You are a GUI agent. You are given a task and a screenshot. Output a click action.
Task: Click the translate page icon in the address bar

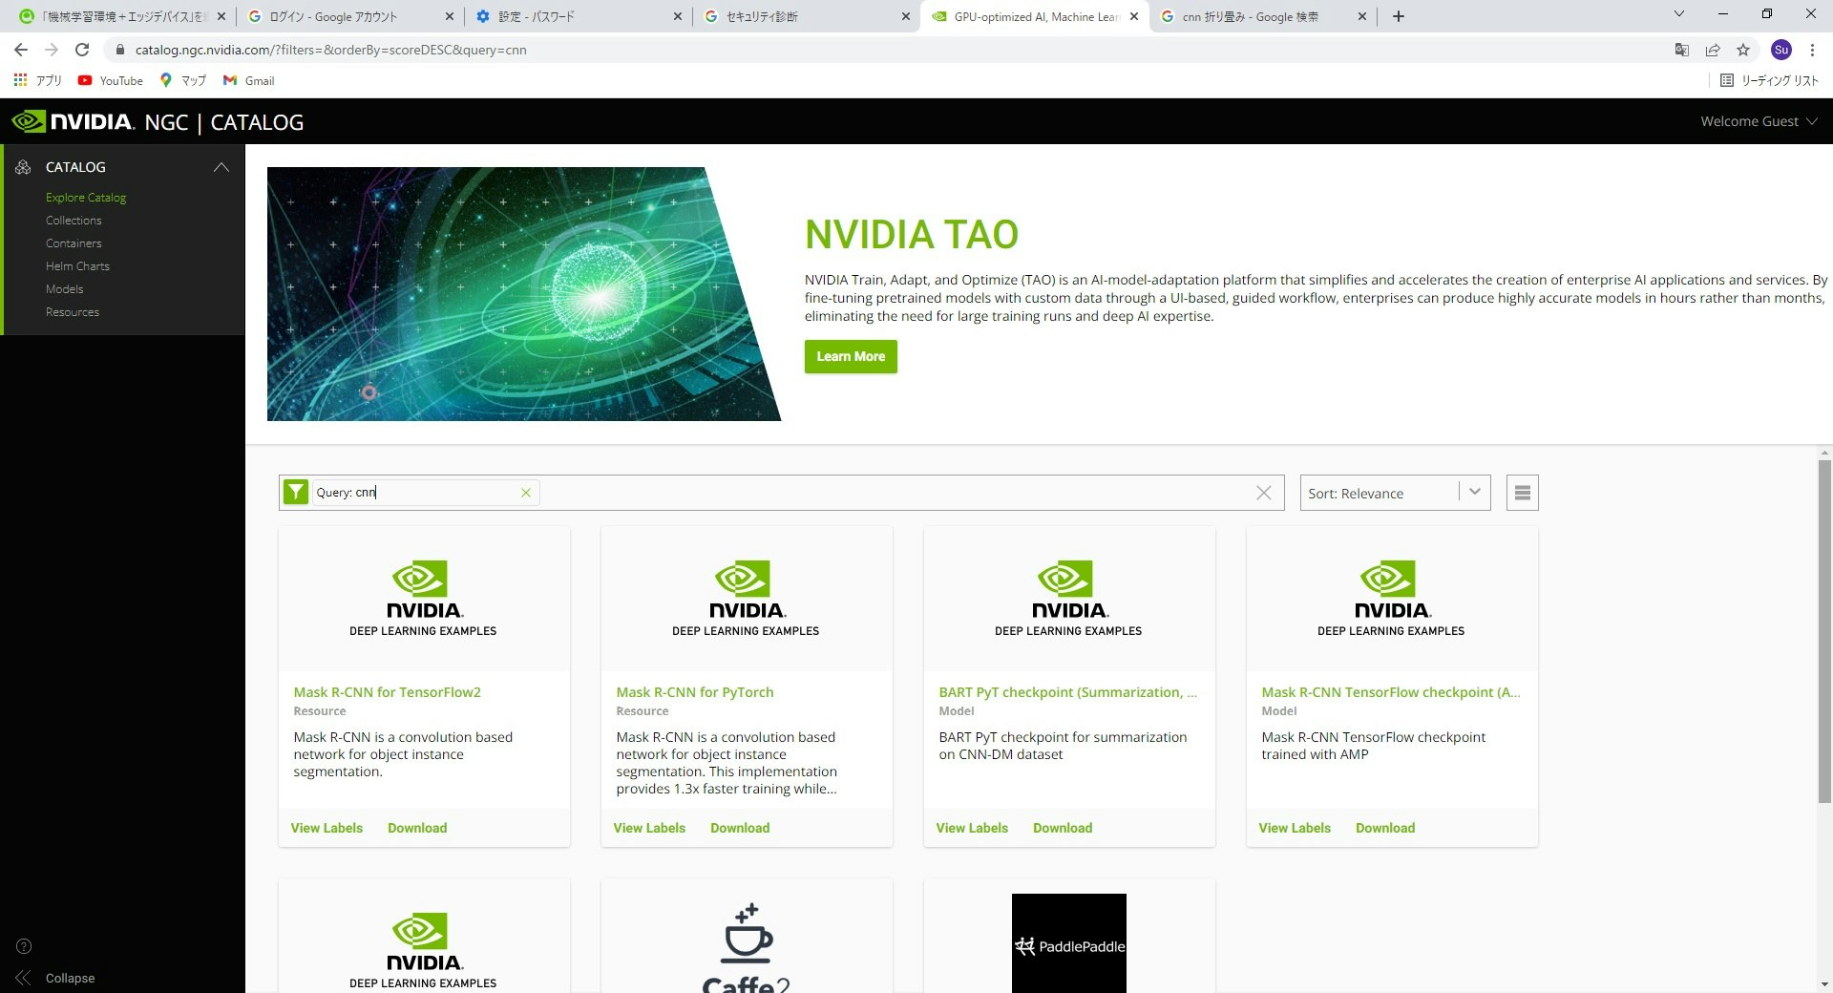(1681, 50)
